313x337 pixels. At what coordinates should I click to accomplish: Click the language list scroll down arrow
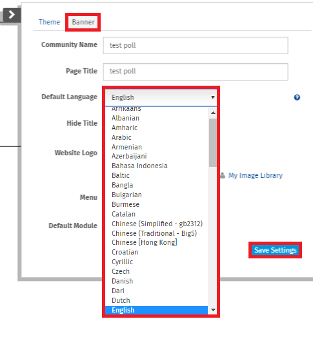coord(213,310)
